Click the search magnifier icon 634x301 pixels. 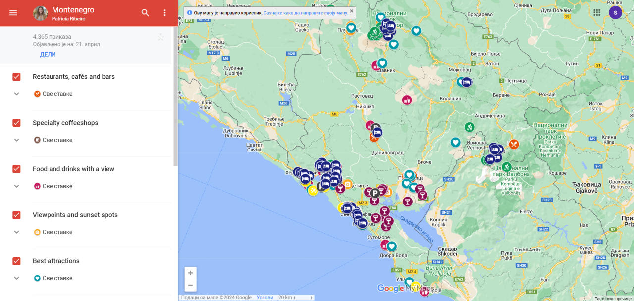[145, 13]
